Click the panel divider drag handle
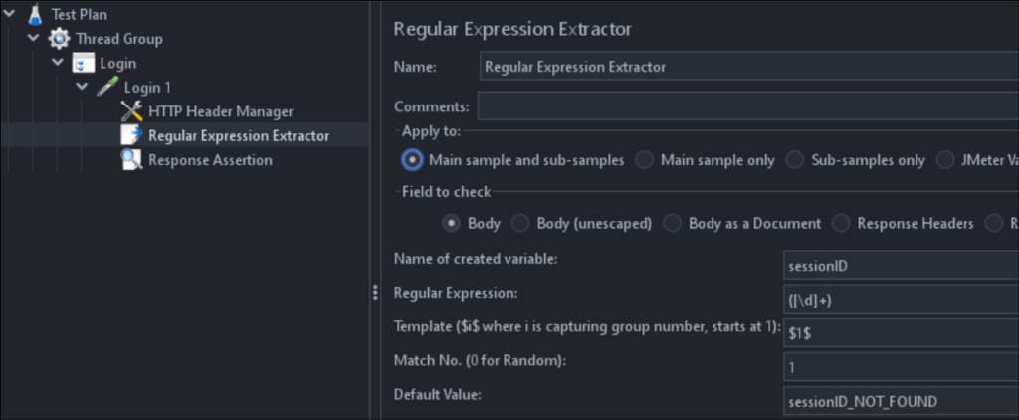 [x=375, y=292]
